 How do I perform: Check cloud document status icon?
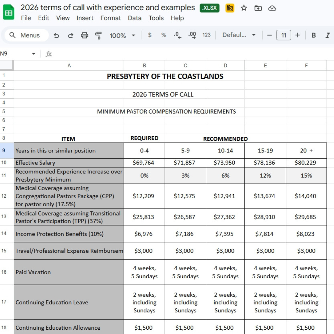point(272,8)
